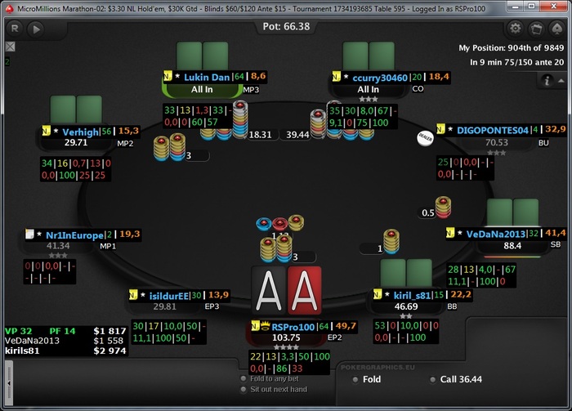This screenshot has width=572, height=411.
Task: Click the crown icon next to RSPro100
Action: [x=266, y=326]
